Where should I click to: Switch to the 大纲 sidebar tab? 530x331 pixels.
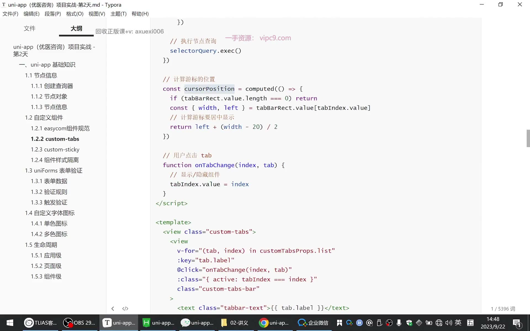76,28
